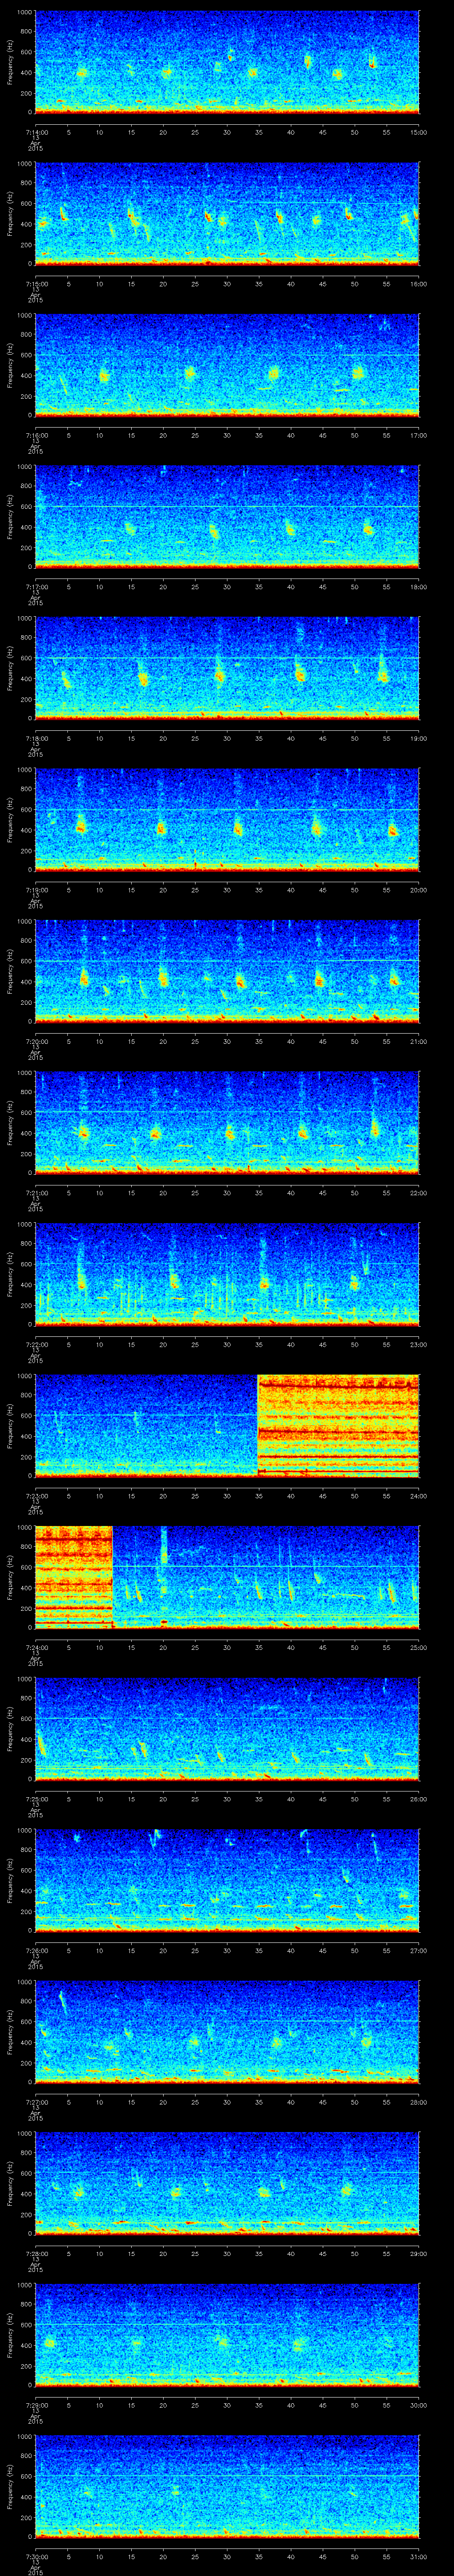The height and width of the screenshot is (2576, 454).
Task: Open the spectrogram panel starting at 7:20:00
Action: [227, 971]
